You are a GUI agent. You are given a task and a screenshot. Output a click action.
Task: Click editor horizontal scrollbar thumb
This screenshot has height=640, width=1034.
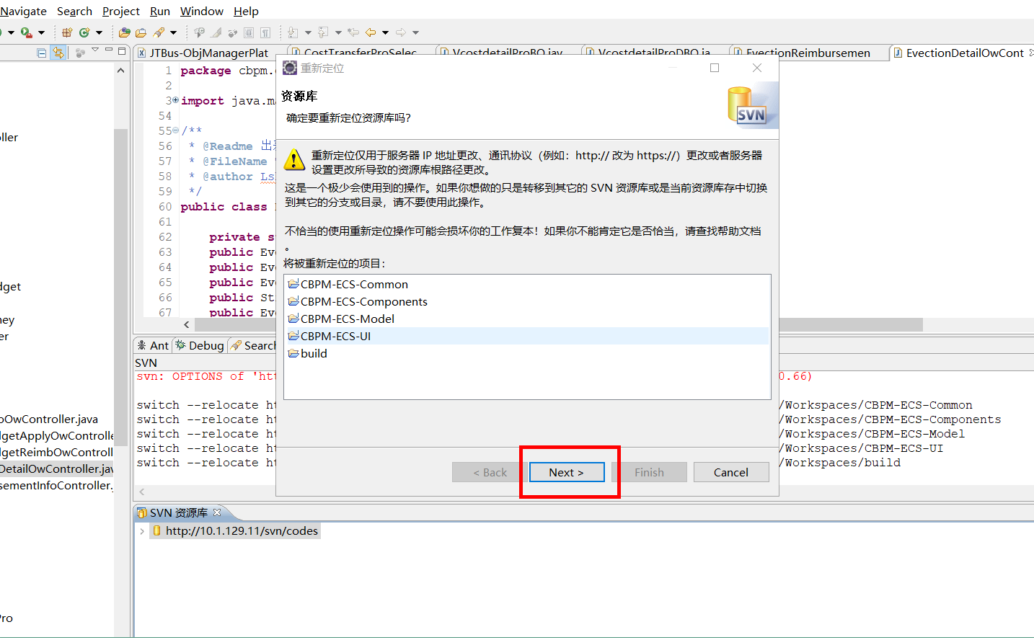[851, 324]
